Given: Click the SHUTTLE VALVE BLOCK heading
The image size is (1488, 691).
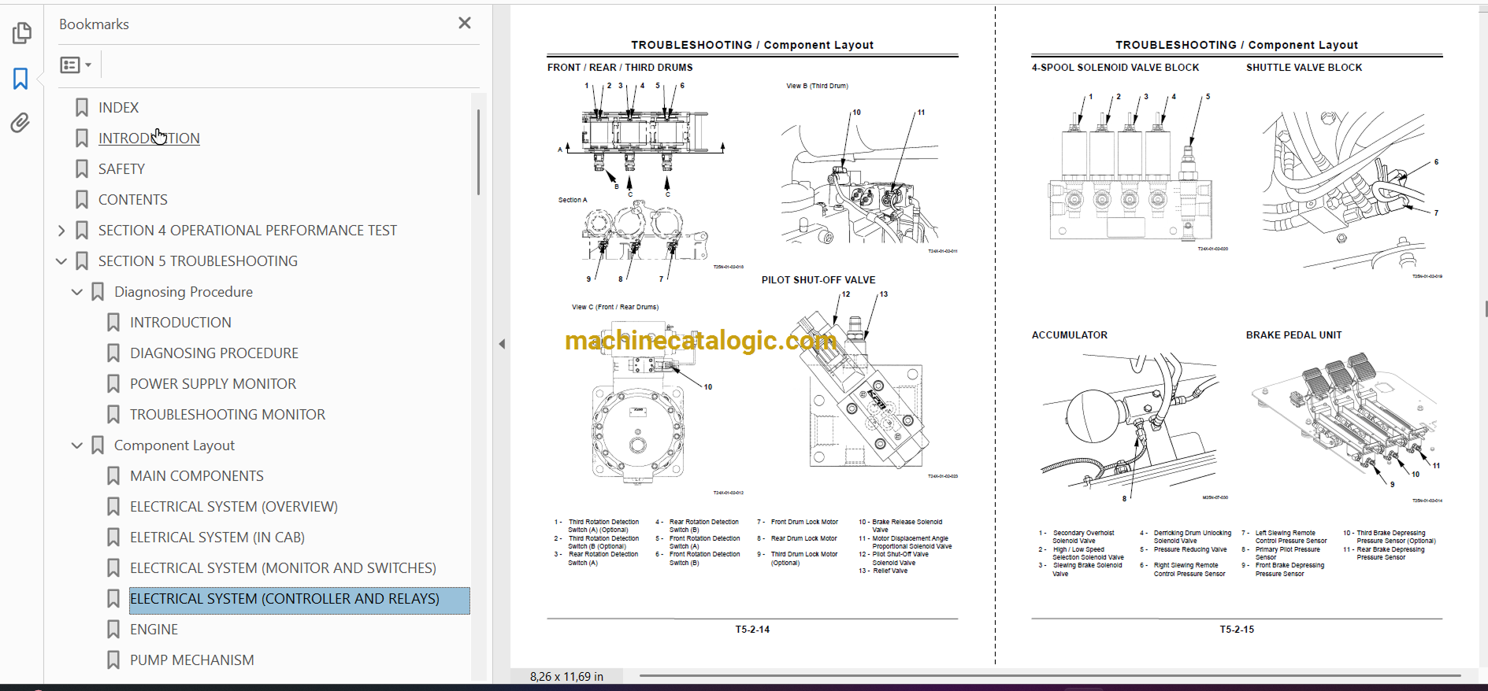Looking at the screenshot, I should [x=1304, y=68].
